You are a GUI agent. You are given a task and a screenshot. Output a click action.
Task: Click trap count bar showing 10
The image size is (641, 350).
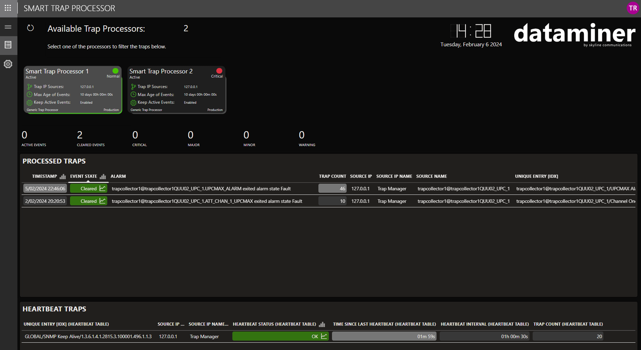point(332,201)
